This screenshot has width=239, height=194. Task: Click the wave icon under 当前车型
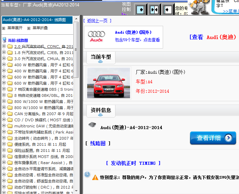tap(100, 61)
